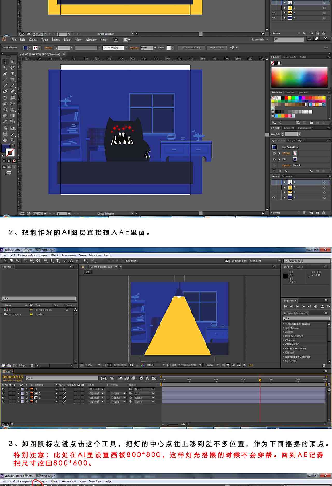Viewport: 332px width, 486px height.
Task: Click the timeline zoom slider
Action: pyautogui.click(x=173, y=424)
